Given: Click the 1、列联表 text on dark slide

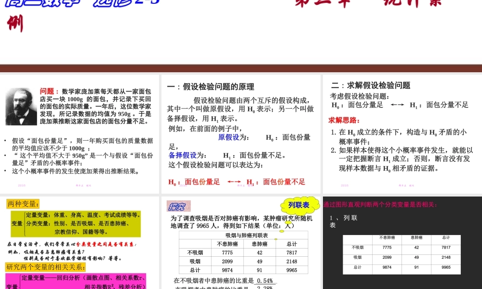Looking at the screenshot, I should coord(343,221).
